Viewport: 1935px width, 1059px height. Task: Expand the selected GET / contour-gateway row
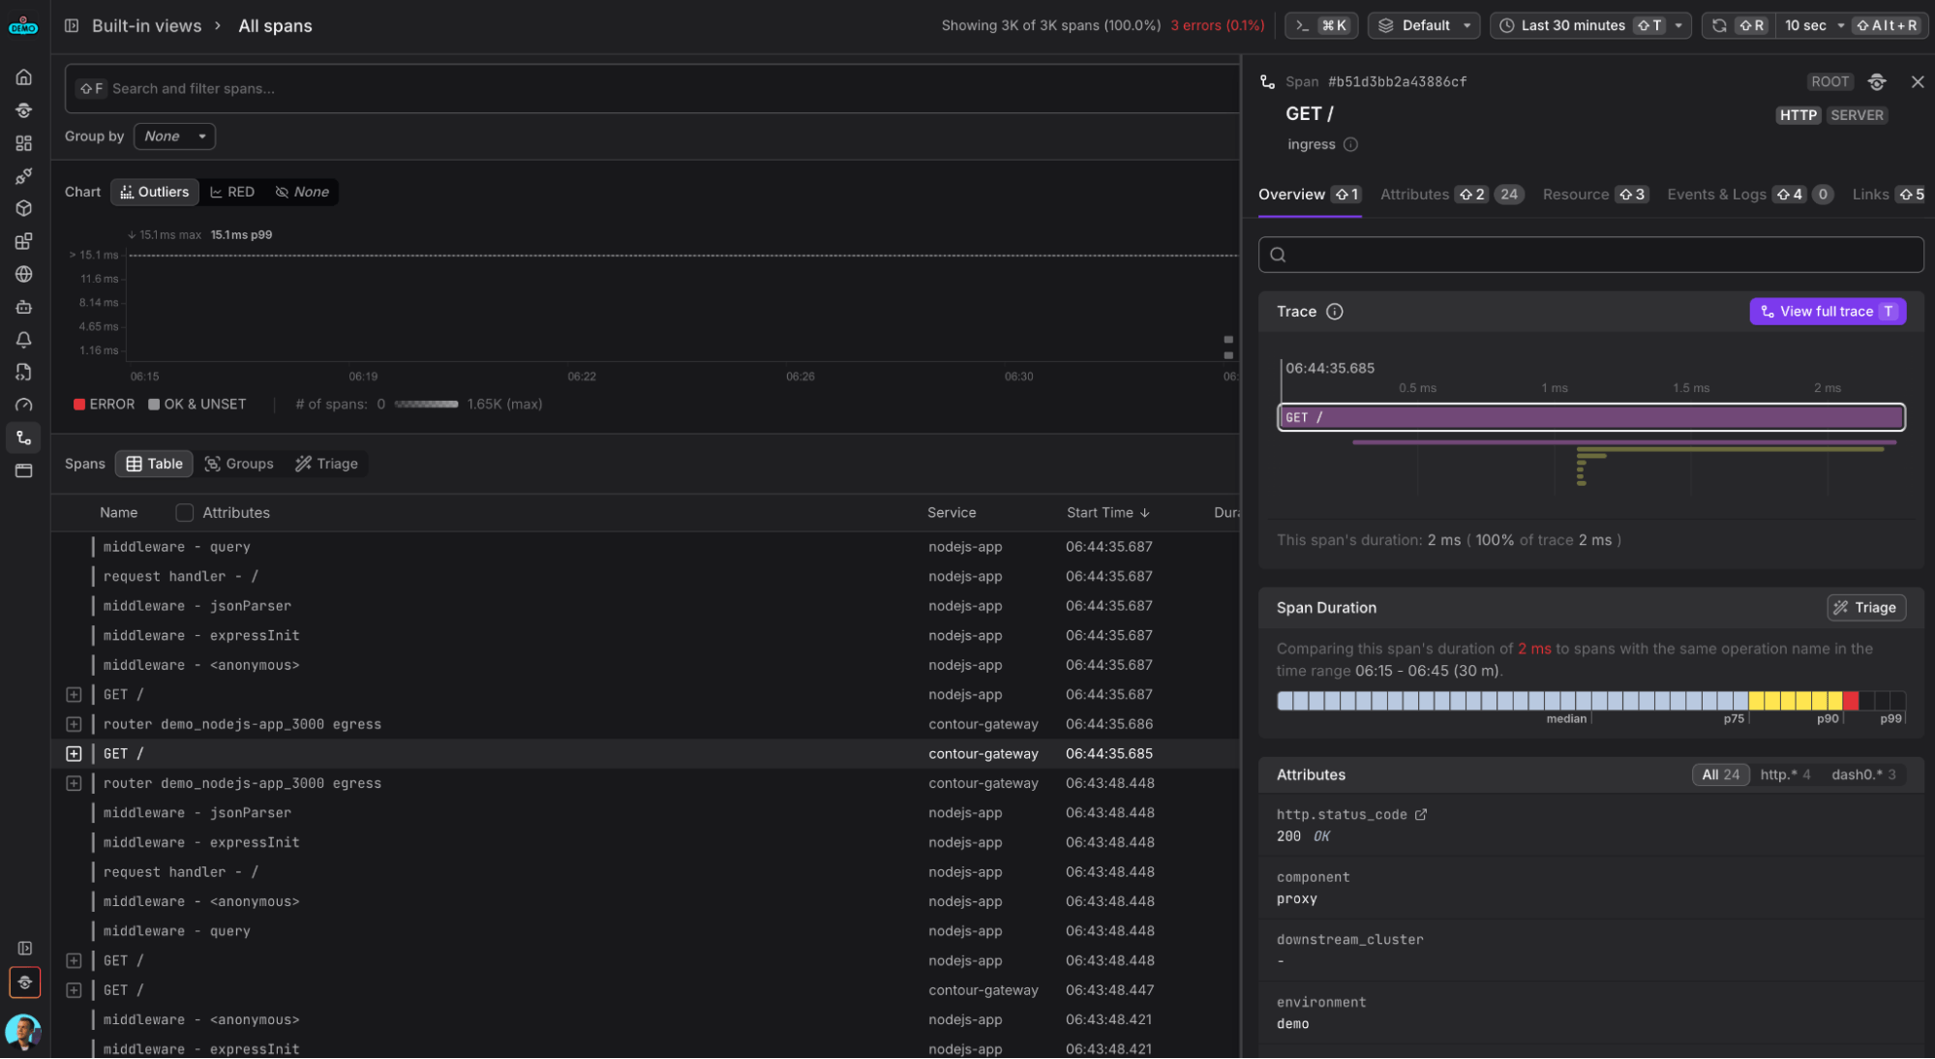coord(74,754)
